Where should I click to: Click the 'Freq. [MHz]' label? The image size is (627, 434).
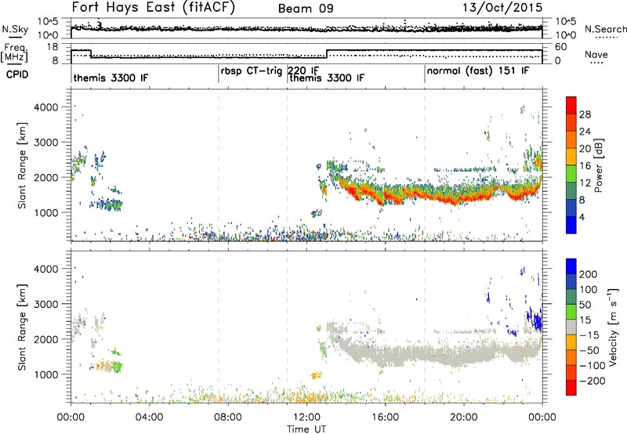[x=14, y=52]
